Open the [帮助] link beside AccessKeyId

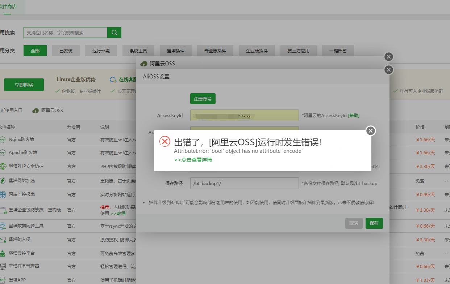coord(354,116)
